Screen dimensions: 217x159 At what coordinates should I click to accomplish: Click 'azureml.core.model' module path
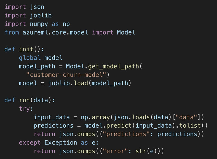(55, 32)
